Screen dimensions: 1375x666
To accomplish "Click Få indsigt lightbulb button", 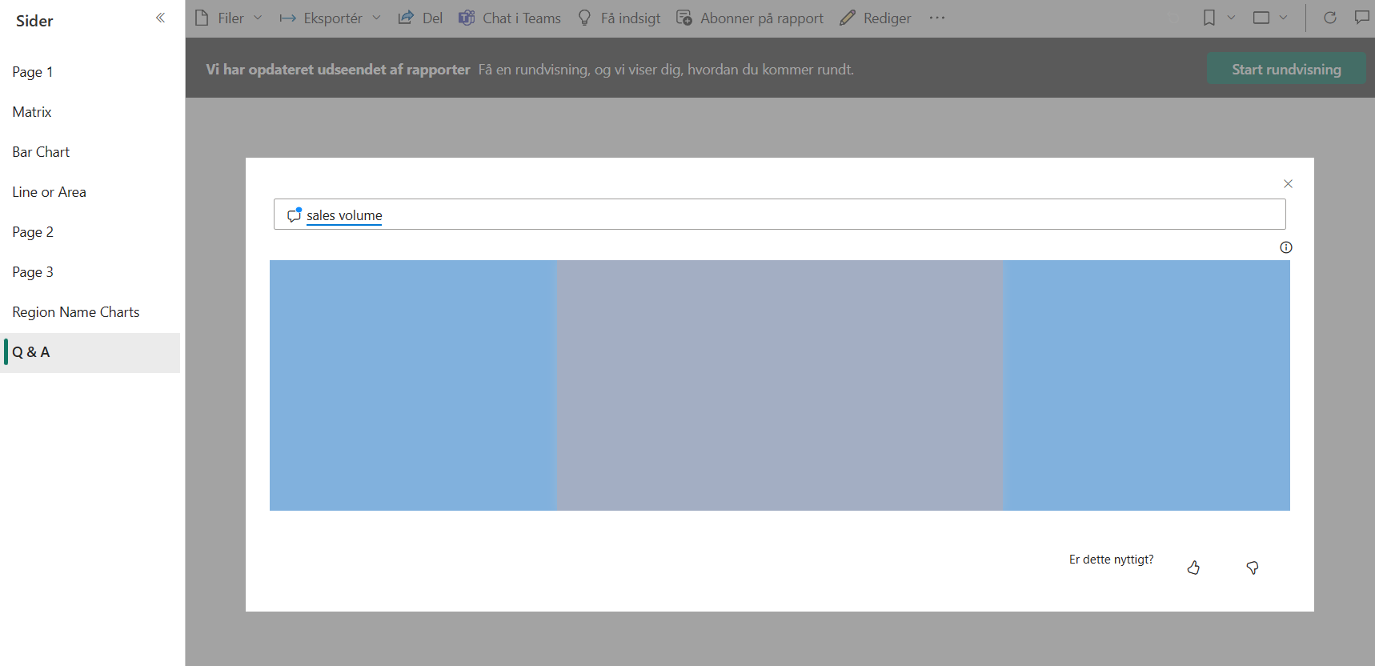I will pos(619,18).
